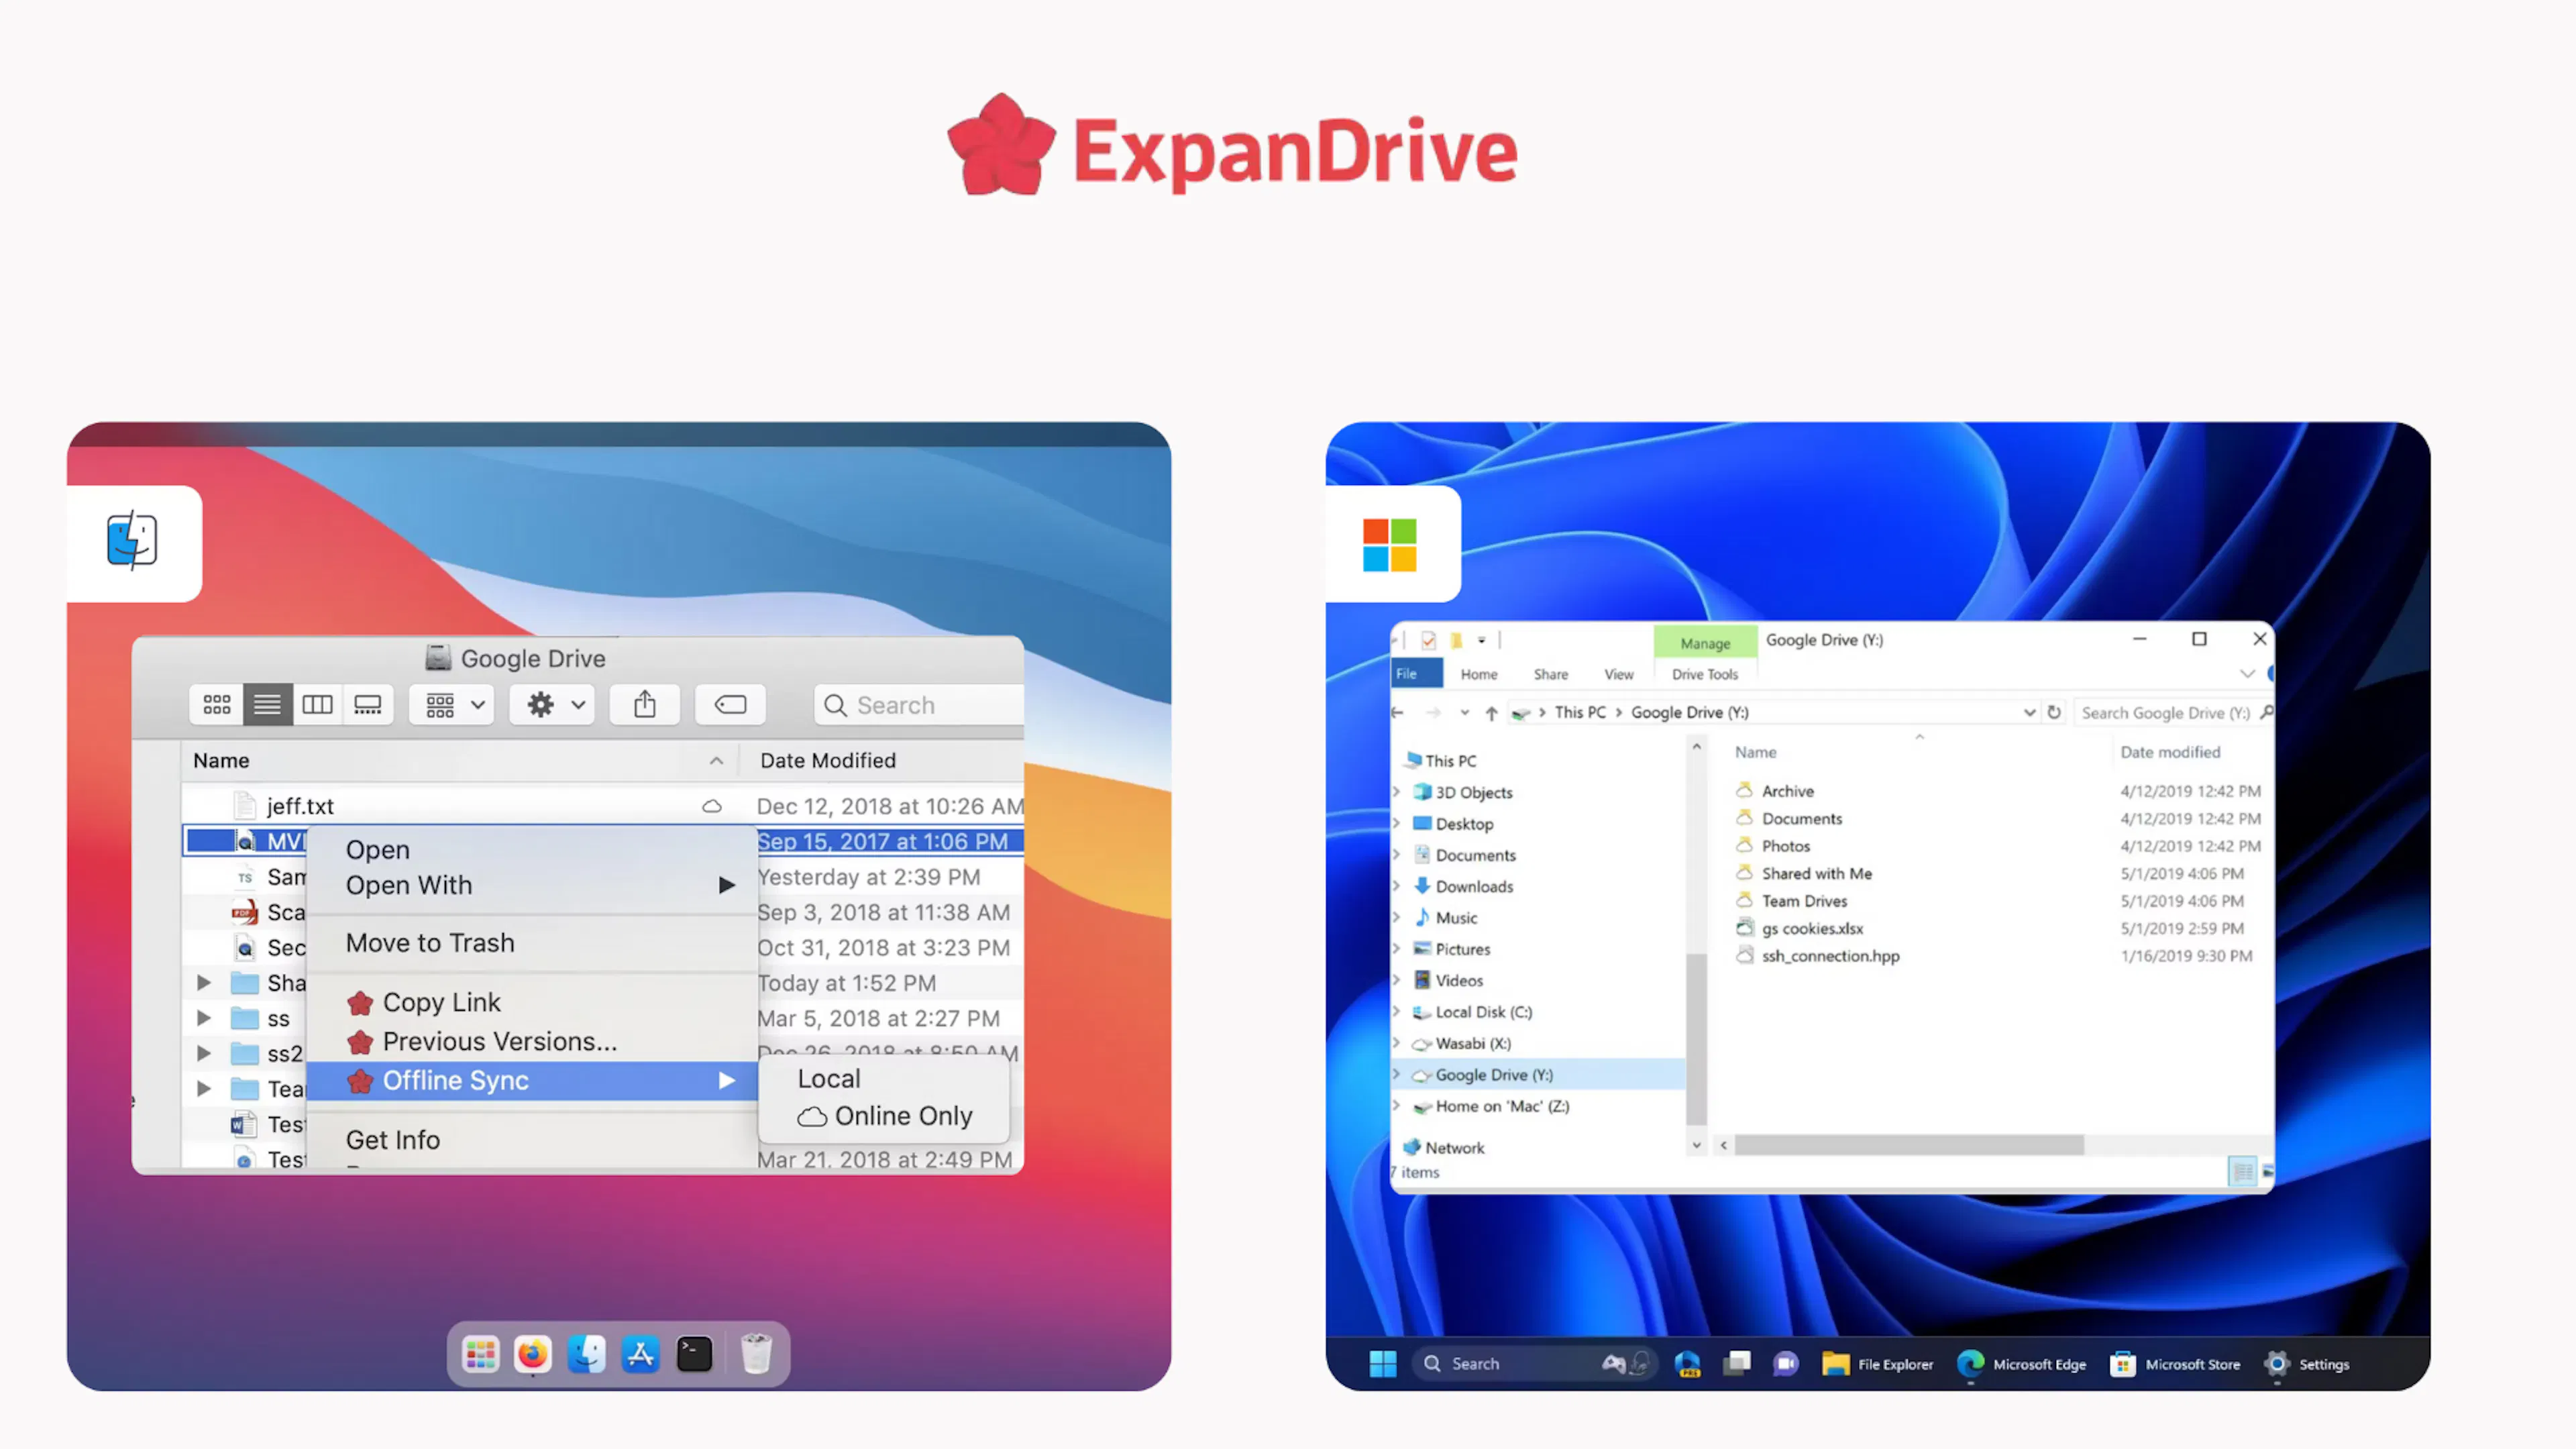Select Online Only in the submenu

[902, 1116]
